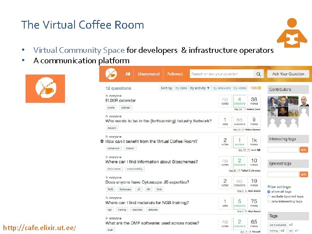The image size is (312, 234).
Task: Select only interesting tags option
Action: pos(269,201)
